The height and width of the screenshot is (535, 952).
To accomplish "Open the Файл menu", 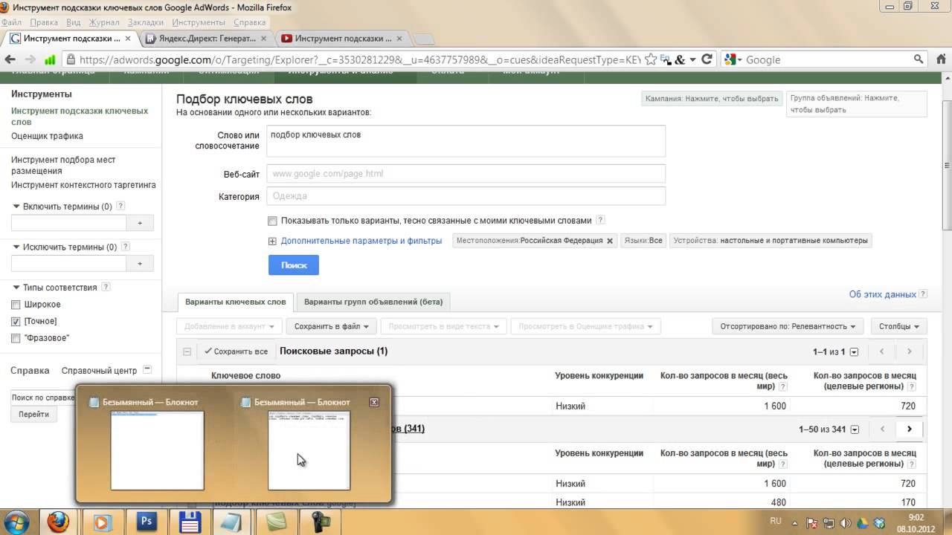I will 11,22.
